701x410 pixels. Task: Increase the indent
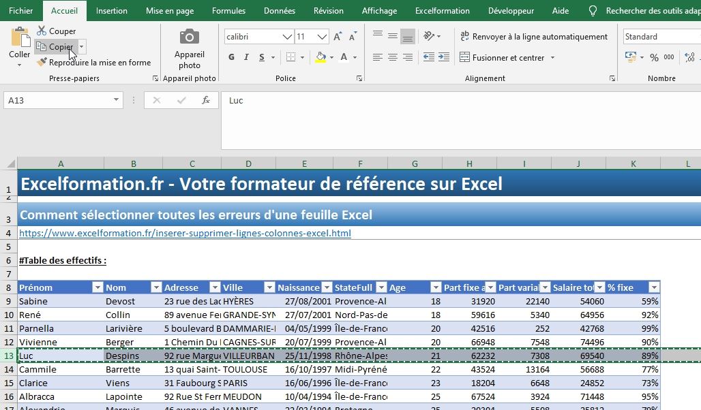point(444,57)
